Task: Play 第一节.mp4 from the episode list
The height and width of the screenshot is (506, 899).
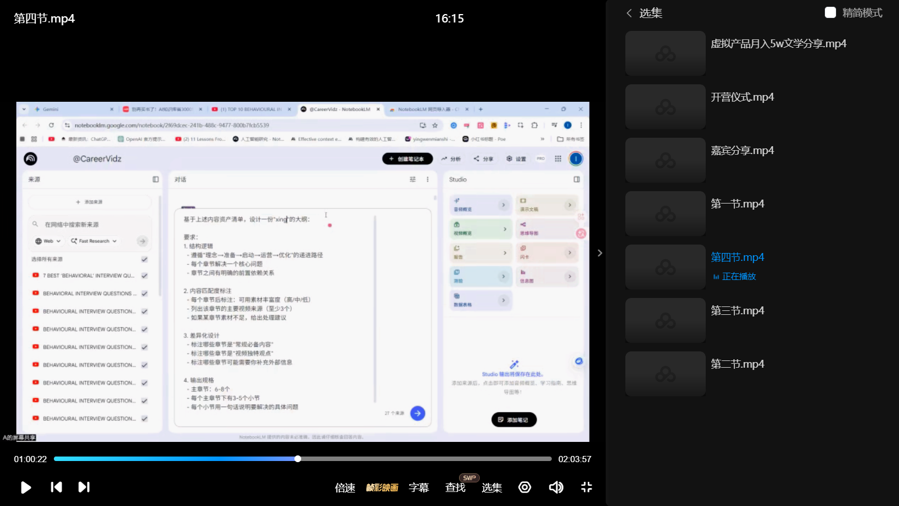Action: coord(737,204)
